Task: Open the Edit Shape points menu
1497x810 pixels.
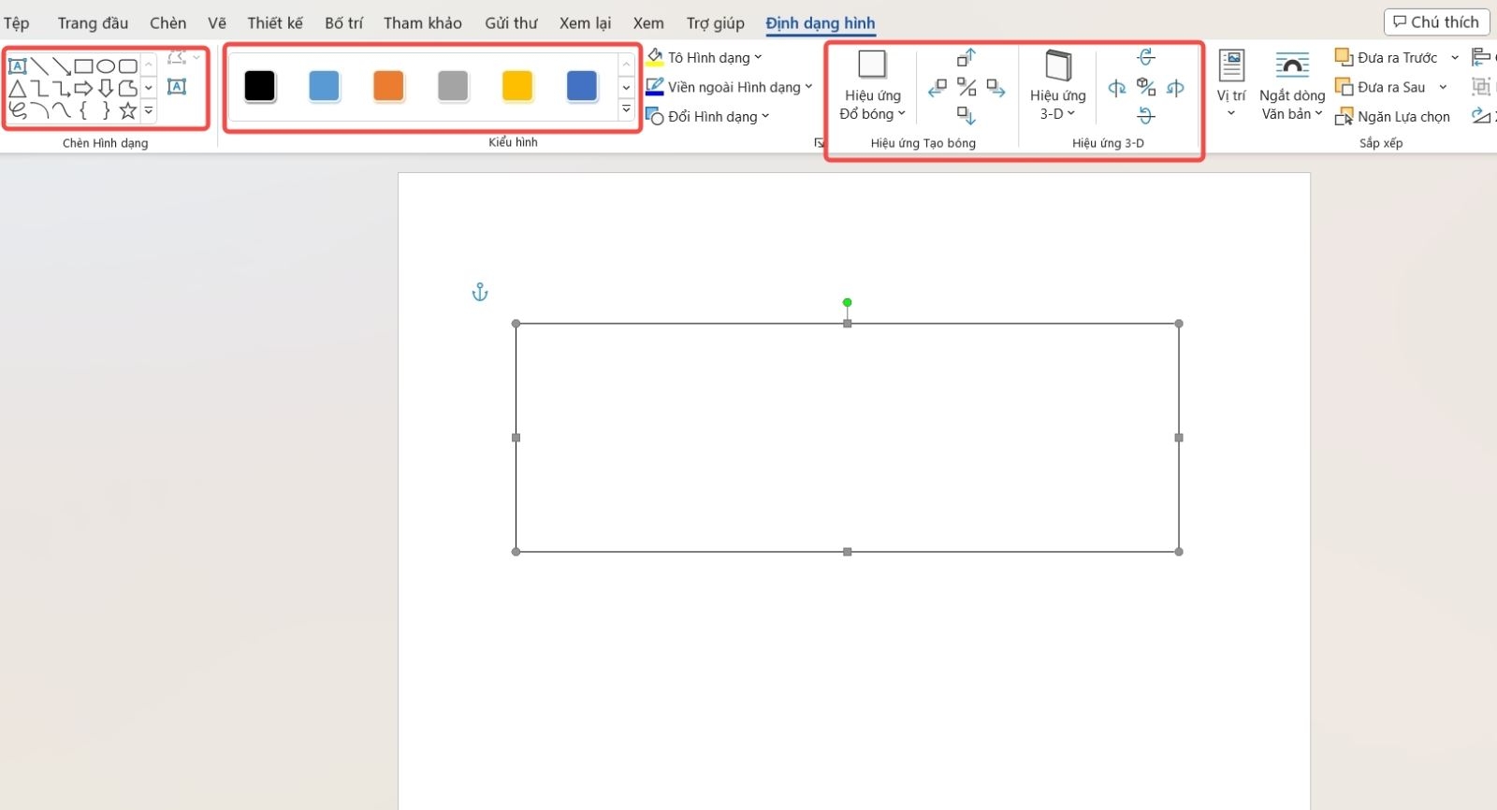Action: [183, 58]
